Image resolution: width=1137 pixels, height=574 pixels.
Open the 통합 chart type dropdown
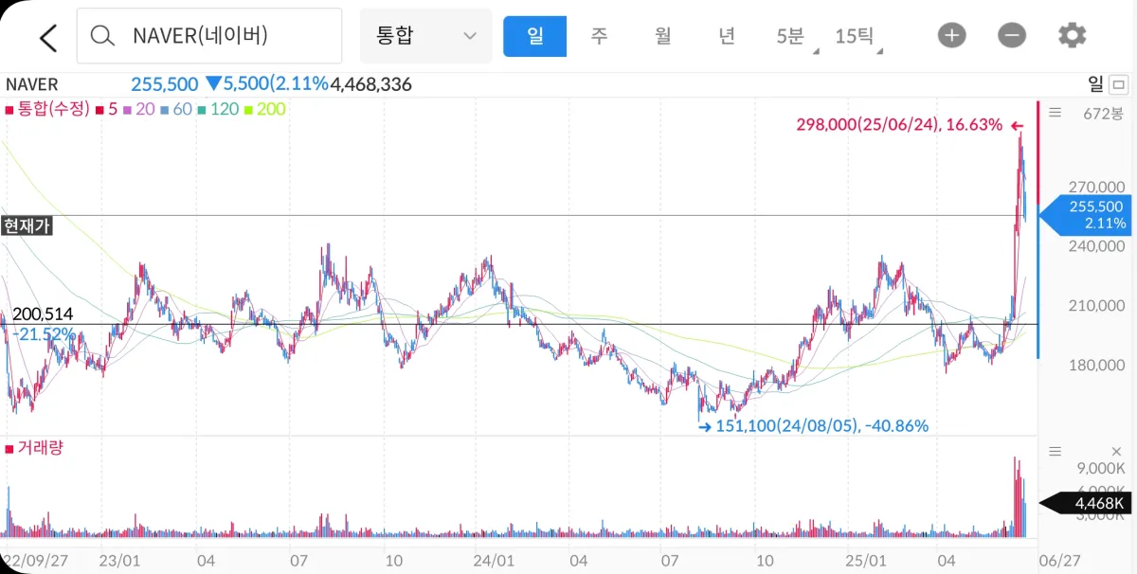[x=425, y=34]
